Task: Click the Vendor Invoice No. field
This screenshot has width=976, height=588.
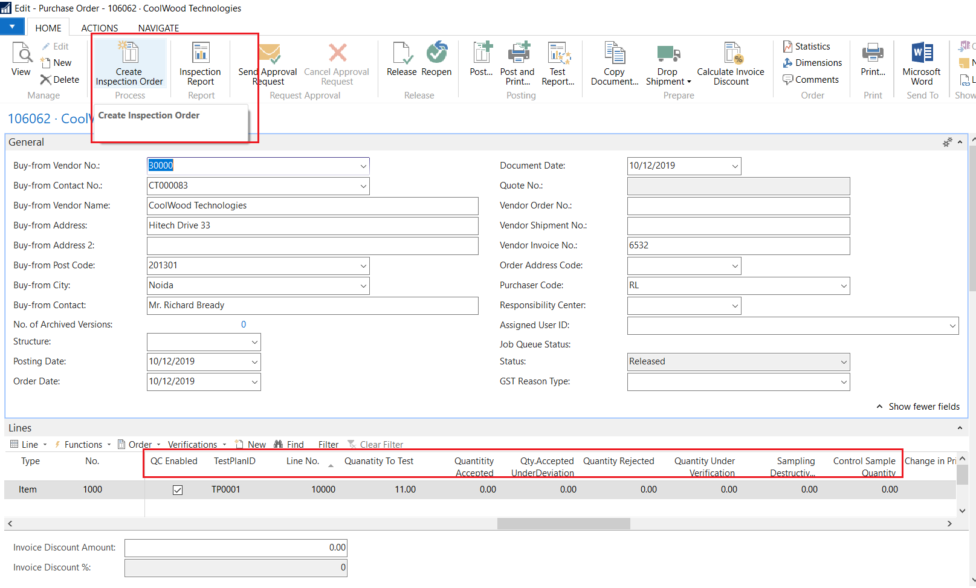Action: click(x=738, y=246)
